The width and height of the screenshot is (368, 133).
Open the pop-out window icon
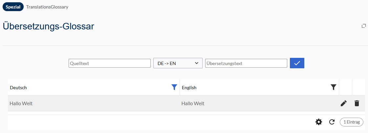(x=363, y=26)
